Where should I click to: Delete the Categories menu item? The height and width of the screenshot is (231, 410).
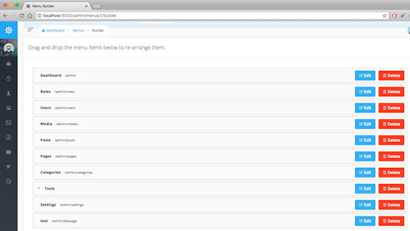pos(391,173)
